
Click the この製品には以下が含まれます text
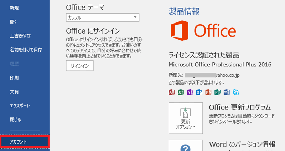196,83
